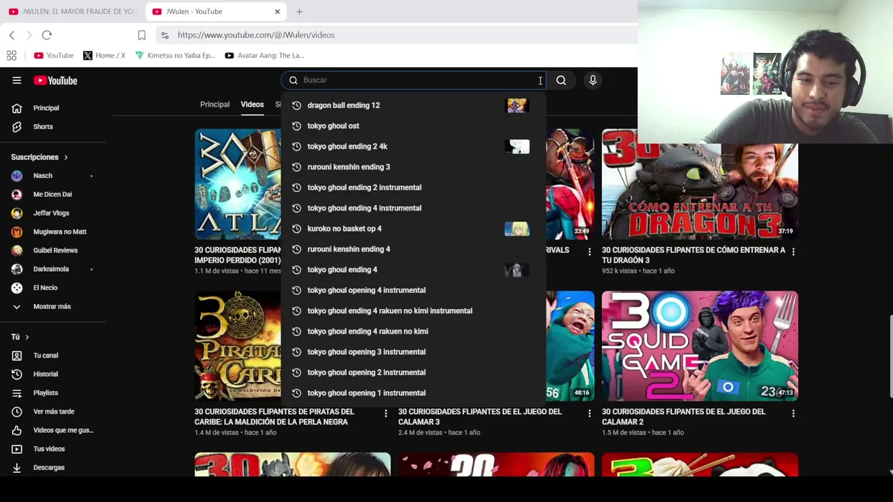The height and width of the screenshot is (502, 893).
Task: Open the YouTube guide hamburger menu
Action: coord(17,80)
